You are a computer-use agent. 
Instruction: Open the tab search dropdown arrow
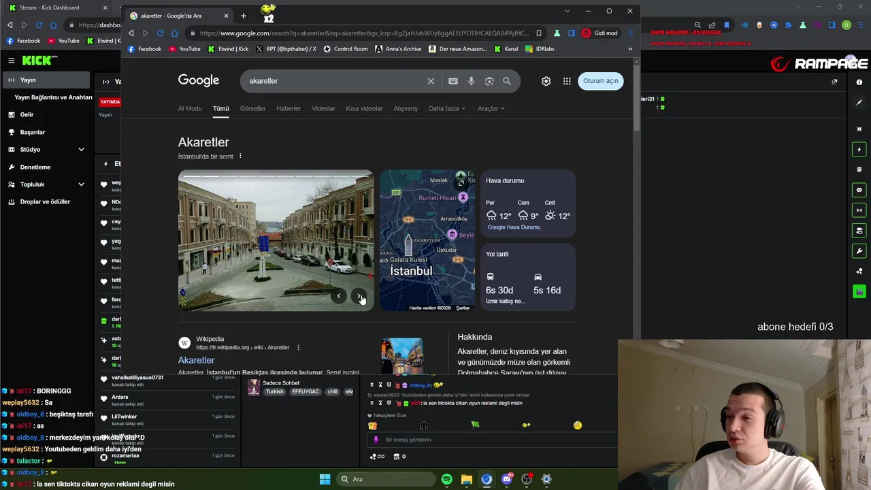coord(568,11)
